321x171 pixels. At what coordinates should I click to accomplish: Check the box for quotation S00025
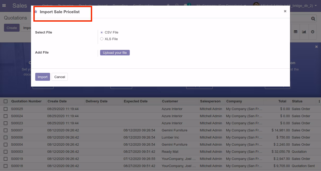click(5, 109)
